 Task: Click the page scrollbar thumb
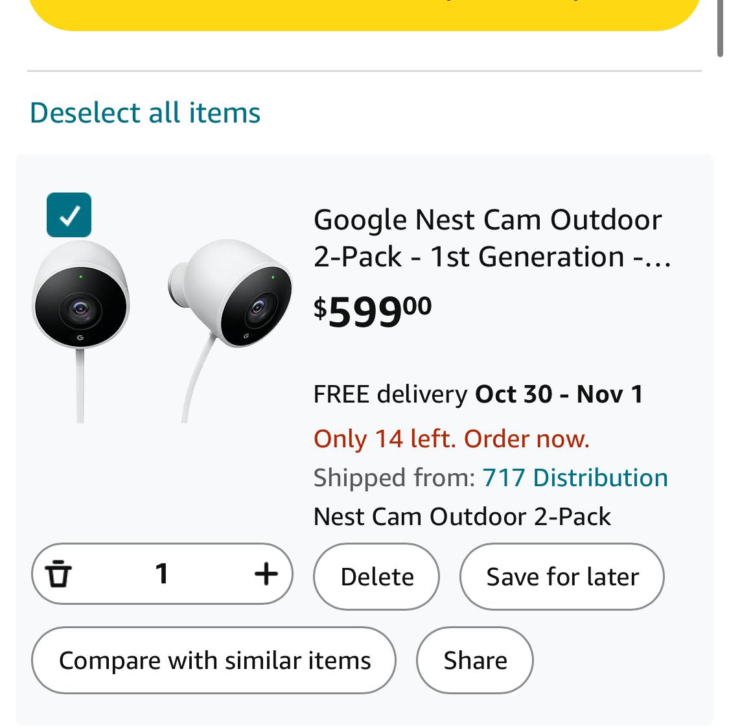click(x=720, y=29)
